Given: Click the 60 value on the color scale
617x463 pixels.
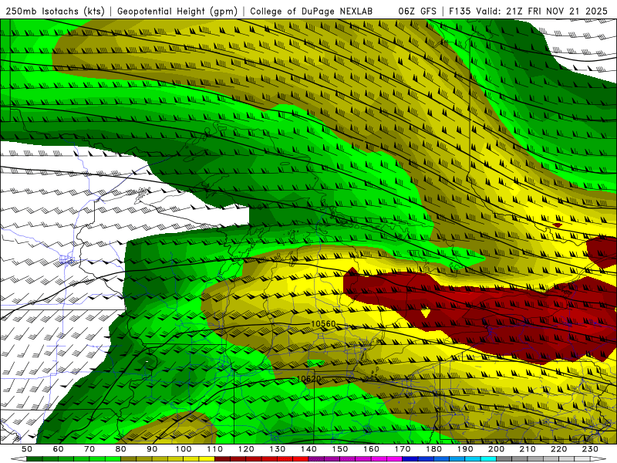Looking at the screenshot, I should [59, 449].
